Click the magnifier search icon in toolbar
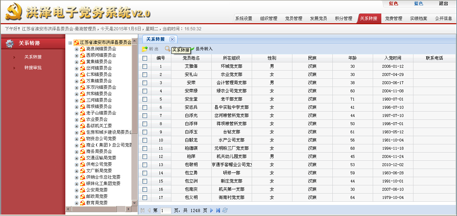This screenshot has height=216, width=457. [167, 49]
